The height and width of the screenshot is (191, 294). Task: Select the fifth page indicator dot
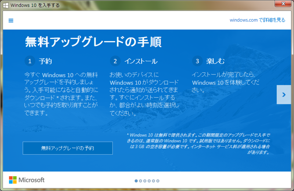click(x=153, y=181)
